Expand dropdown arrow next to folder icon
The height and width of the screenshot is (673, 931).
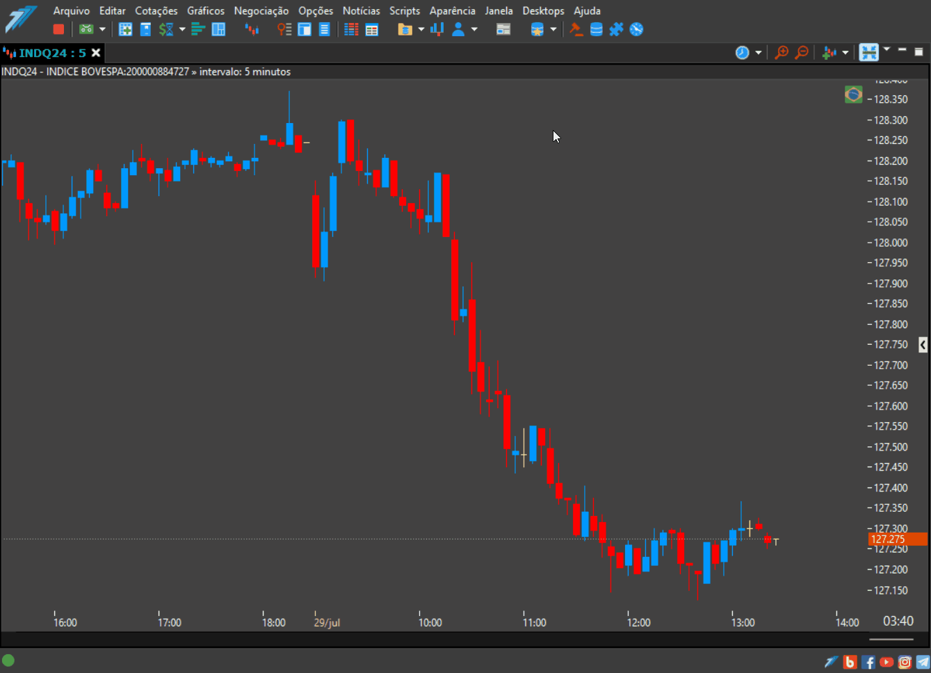click(x=421, y=29)
